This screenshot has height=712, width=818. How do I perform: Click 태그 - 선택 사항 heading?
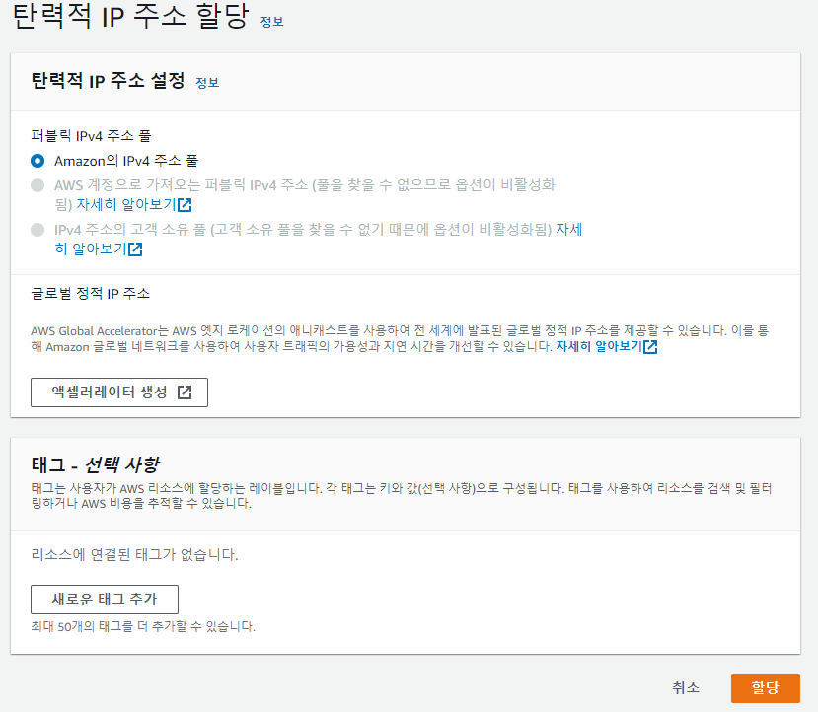(x=96, y=464)
